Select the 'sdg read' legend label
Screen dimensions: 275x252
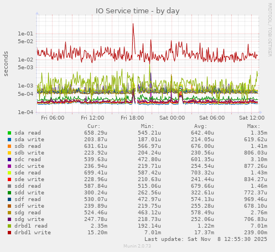pos(28,213)
